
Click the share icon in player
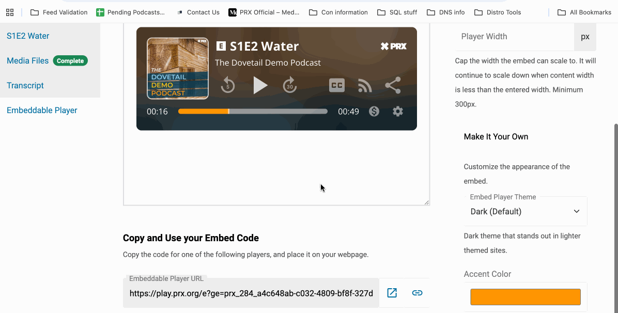pyautogui.click(x=393, y=85)
